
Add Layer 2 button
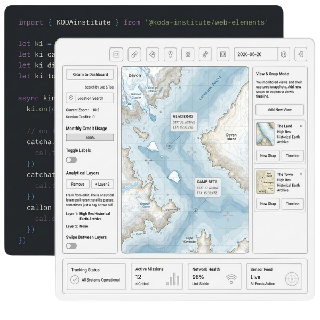click(x=102, y=184)
